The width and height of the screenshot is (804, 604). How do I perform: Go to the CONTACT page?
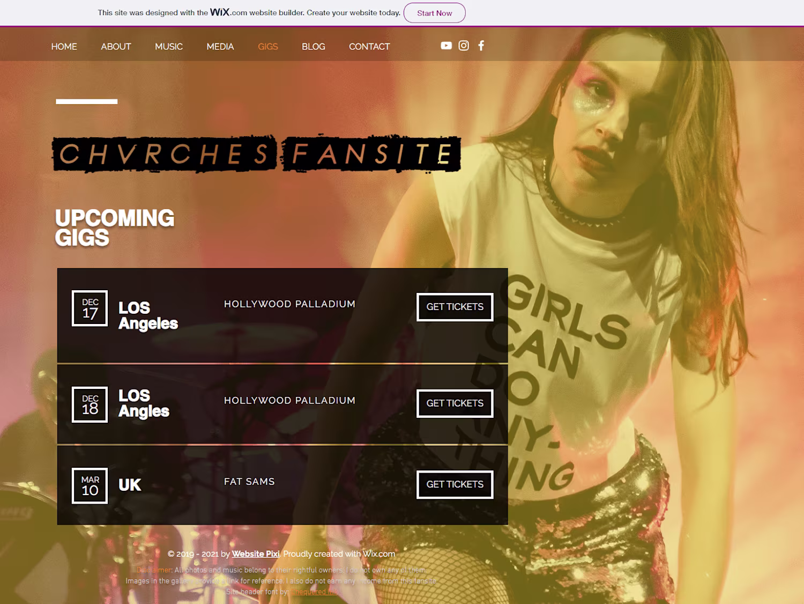[369, 47]
